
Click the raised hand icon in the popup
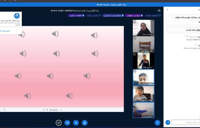coord(17,16)
